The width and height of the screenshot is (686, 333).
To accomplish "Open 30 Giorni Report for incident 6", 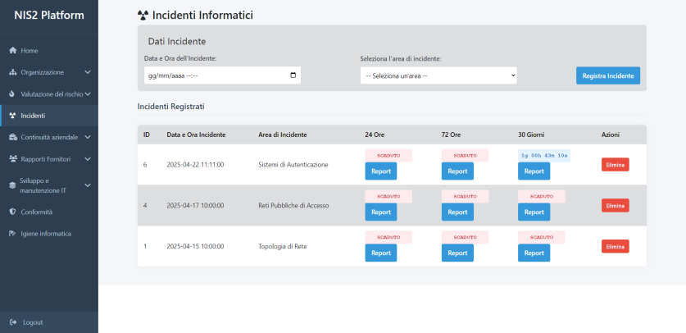I will point(534,171).
